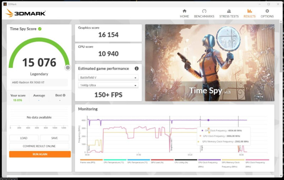Click the green verified checkmark next to Time Spy Score
Screen dimensions: 284x180
40,29
